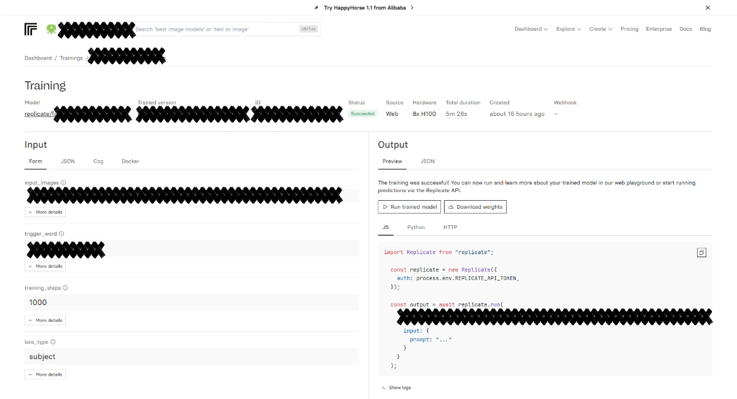
Task: Click info icon next to trigger_word
Action: click(x=61, y=234)
